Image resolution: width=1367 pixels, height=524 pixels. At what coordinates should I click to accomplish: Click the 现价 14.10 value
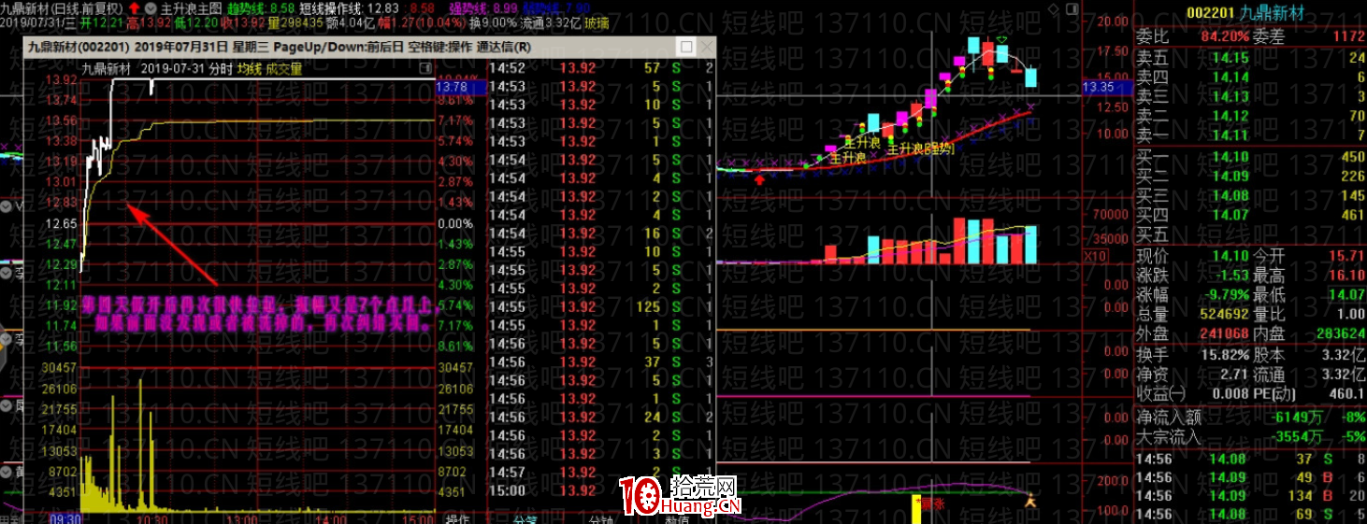[1230, 255]
